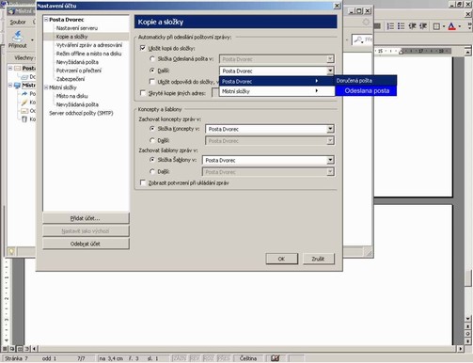Enable the Uložit odpovědi do složky checkbox
Viewport: 473px width, 363px height.
pos(152,82)
